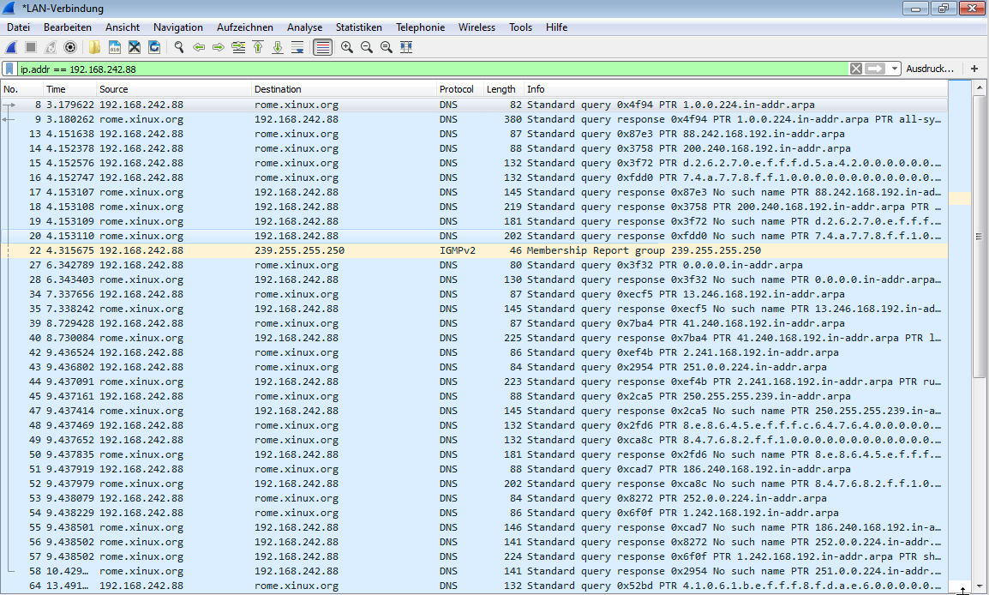Viewport: 989px width, 595px height.
Task: Jump to the last packet
Action: (277, 47)
